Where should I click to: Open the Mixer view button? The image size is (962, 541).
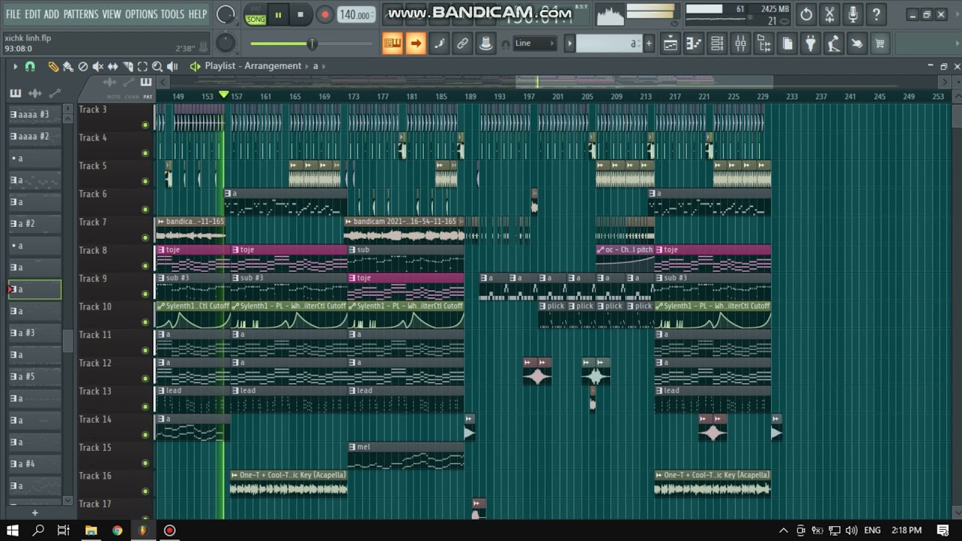(x=740, y=44)
